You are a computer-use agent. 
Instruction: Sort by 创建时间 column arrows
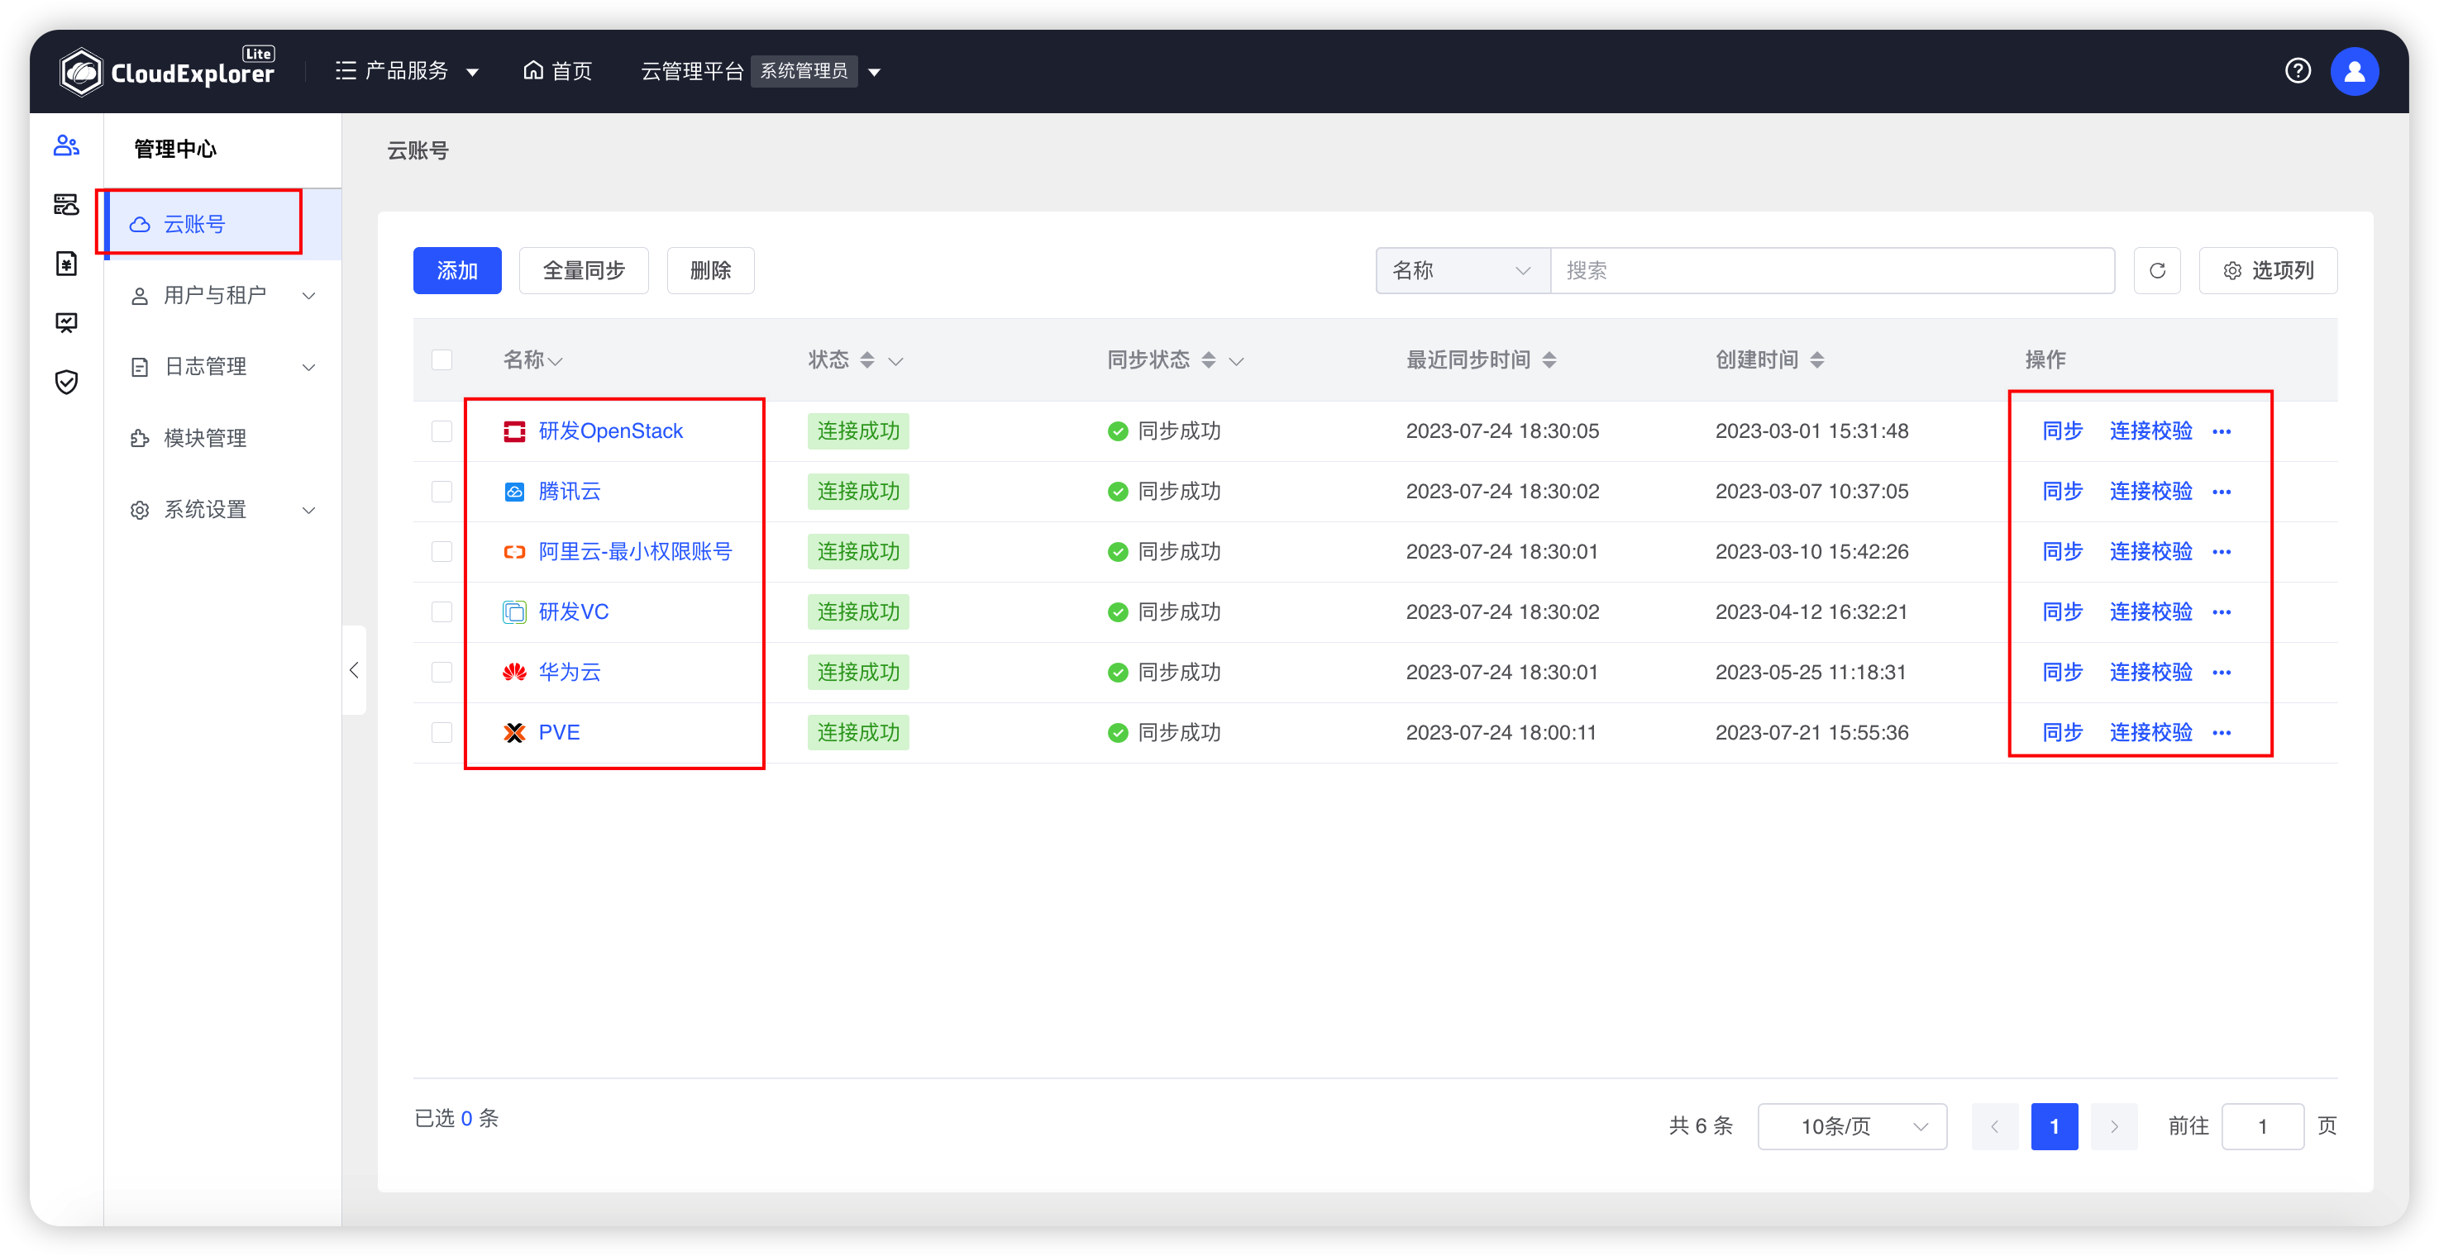tap(1817, 359)
